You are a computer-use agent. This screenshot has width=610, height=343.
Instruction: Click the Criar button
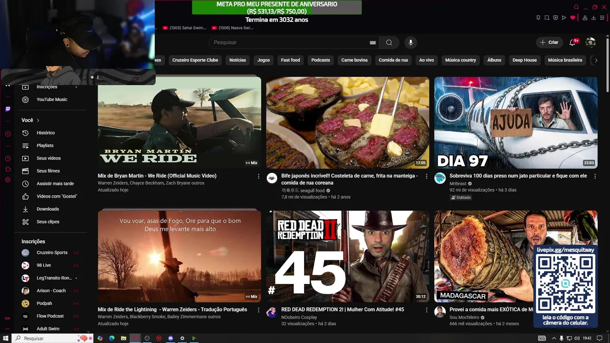(x=549, y=42)
